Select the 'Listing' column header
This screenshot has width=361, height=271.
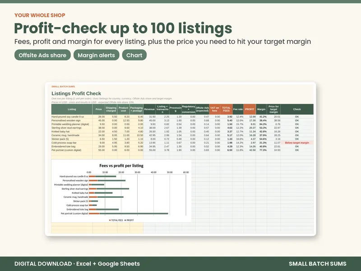(72, 109)
